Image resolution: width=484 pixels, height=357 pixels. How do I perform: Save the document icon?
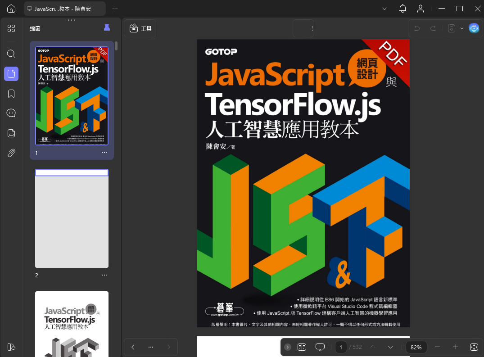[451, 28]
